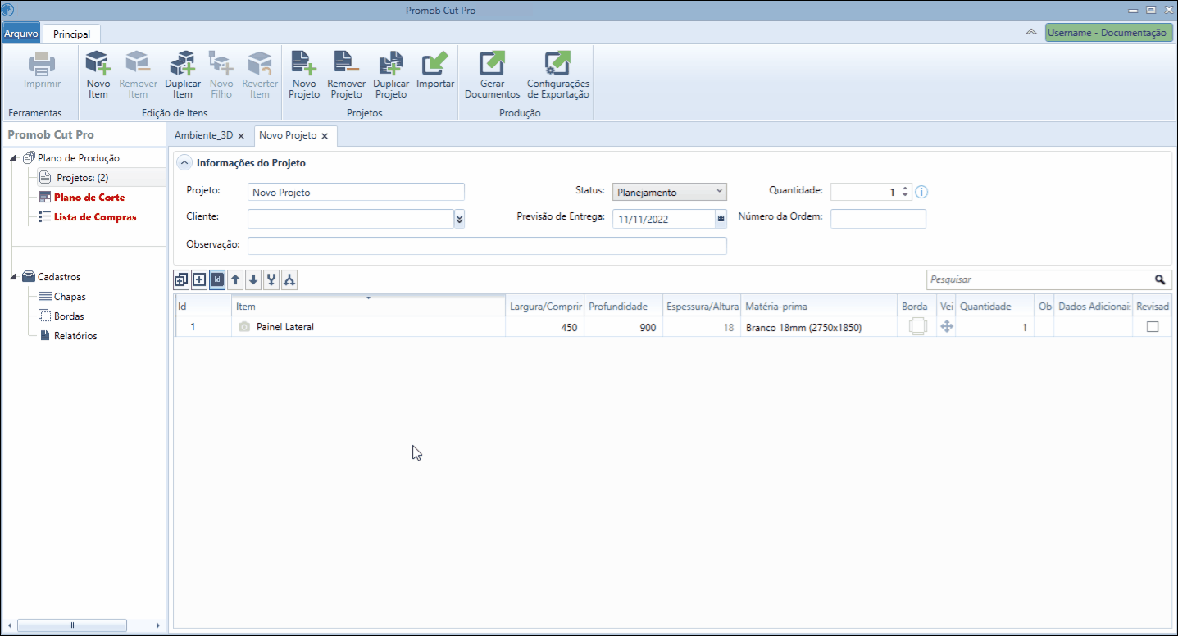Click the sidebar scrollbar left arrow
Viewport: 1178px width, 636px height.
9,625
